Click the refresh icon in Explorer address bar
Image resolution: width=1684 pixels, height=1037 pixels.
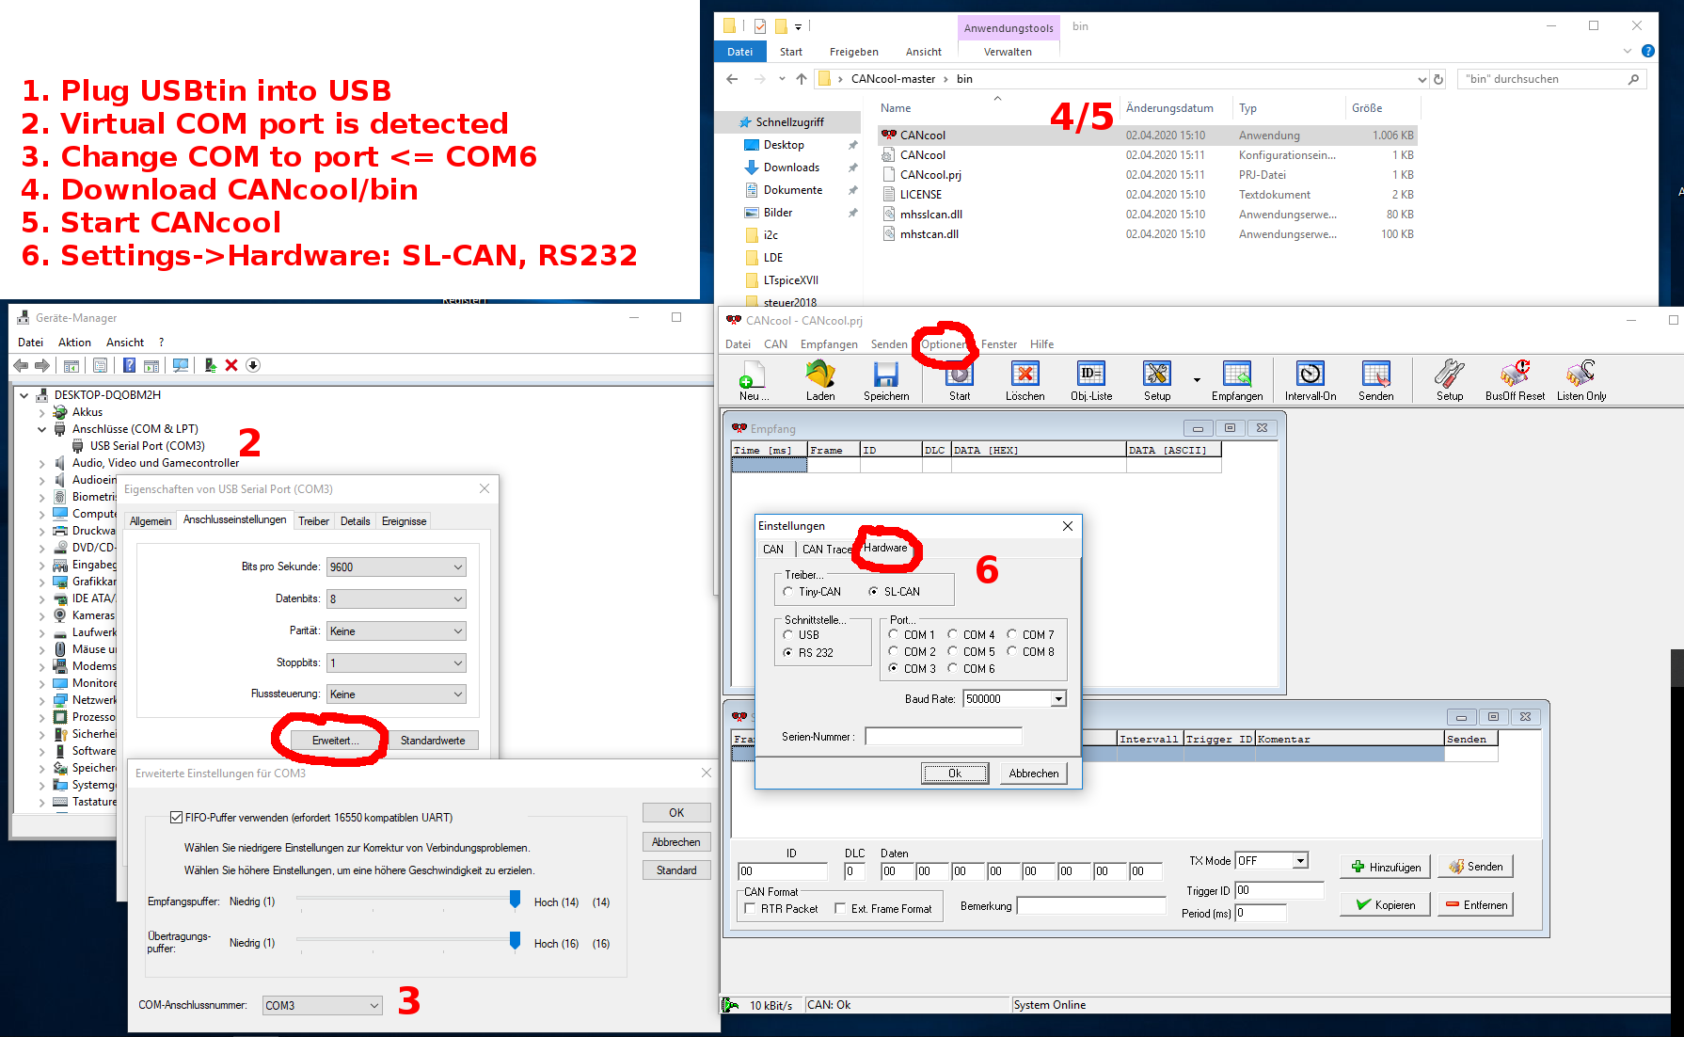[1438, 79]
